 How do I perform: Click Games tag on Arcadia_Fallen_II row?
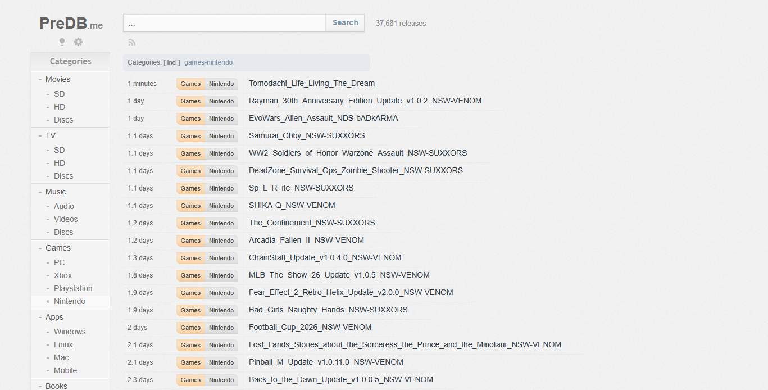(190, 241)
